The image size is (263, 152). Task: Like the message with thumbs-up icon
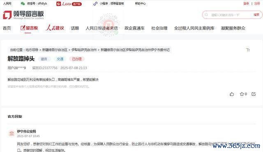232,94
